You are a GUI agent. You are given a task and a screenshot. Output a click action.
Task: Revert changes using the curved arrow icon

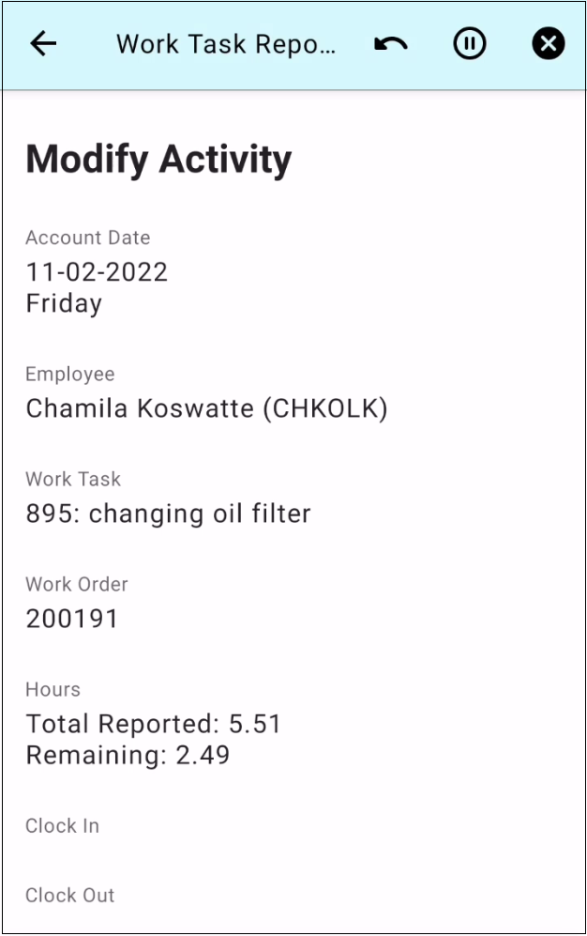point(390,43)
